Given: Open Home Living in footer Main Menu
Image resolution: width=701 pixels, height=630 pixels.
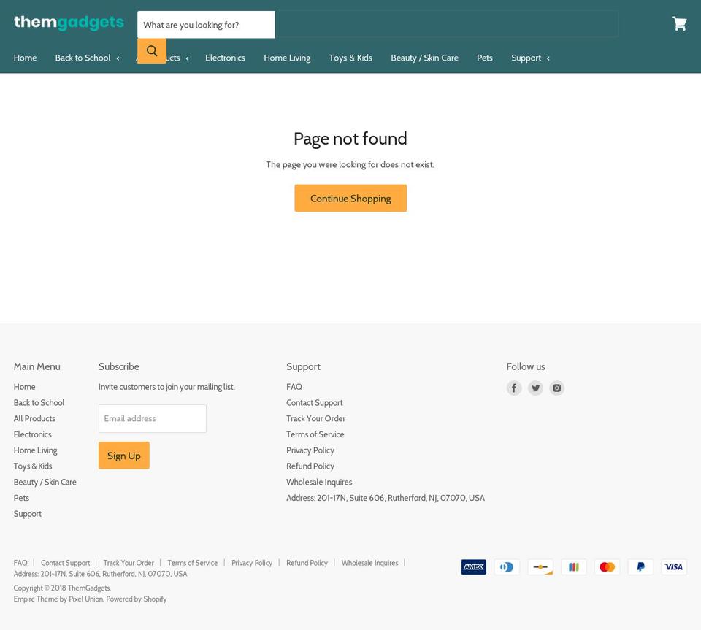Looking at the screenshot, I should point(35,450).
